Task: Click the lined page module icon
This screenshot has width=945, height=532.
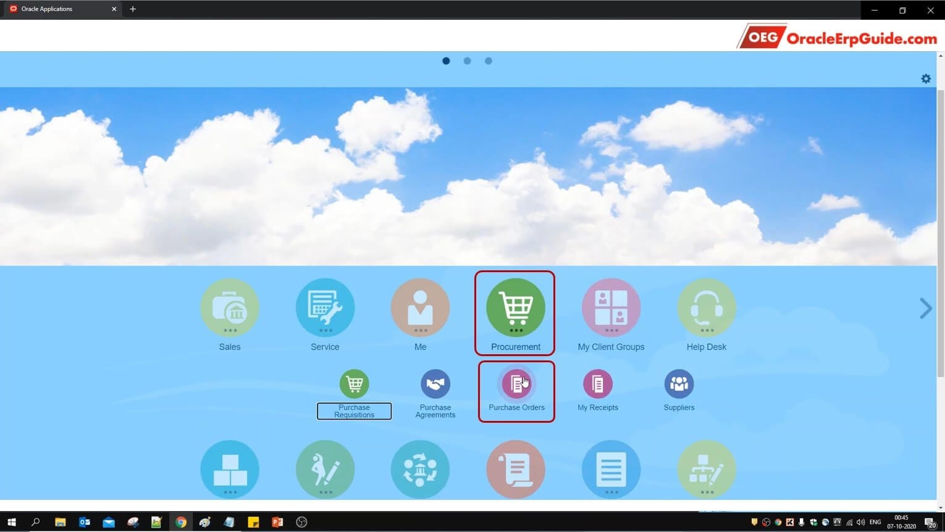Action: (611, 469)
